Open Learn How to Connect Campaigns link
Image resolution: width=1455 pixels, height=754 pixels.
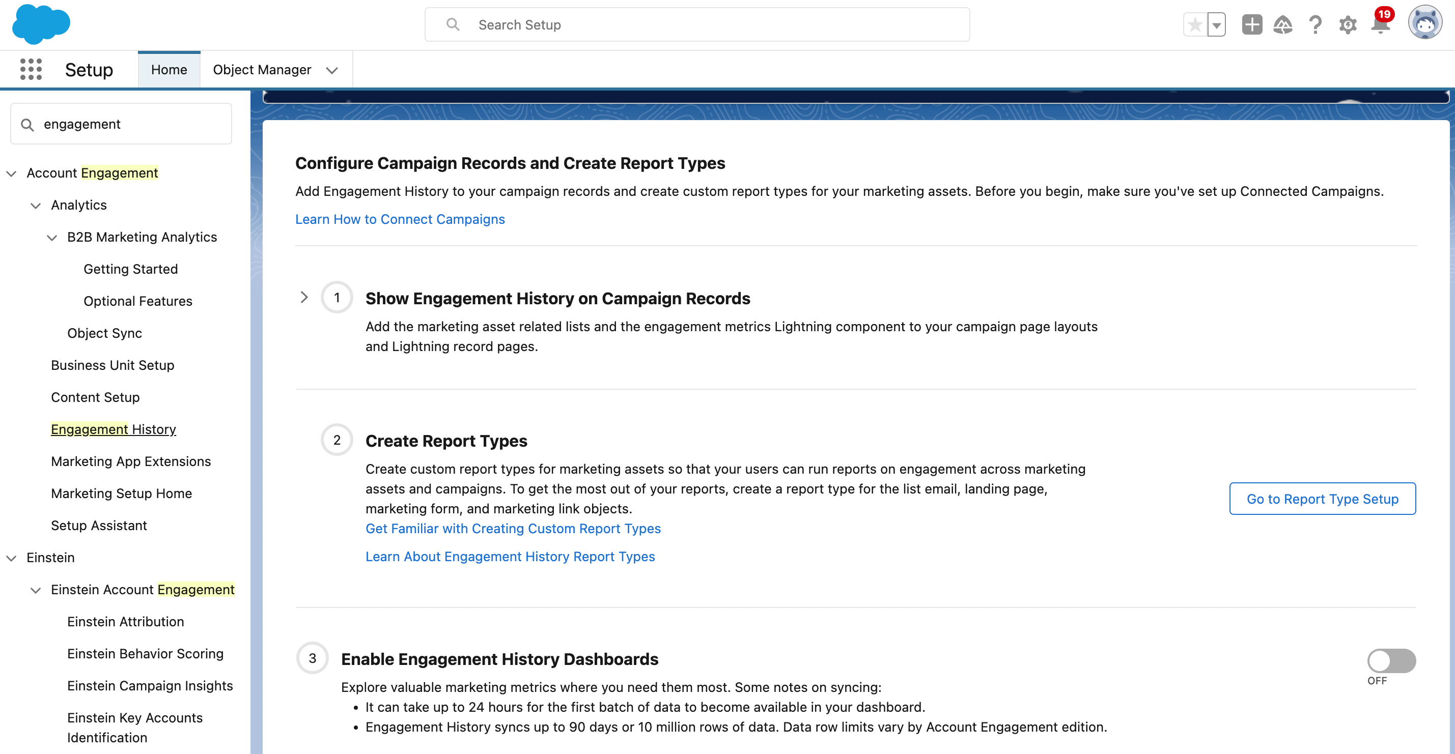tap(400, 220)
